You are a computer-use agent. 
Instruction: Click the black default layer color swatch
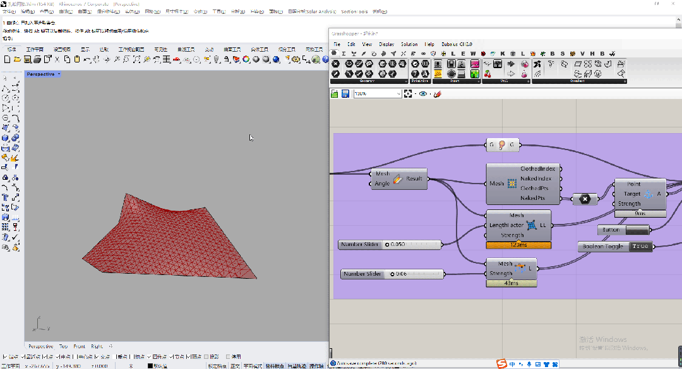tap(150, 366)
